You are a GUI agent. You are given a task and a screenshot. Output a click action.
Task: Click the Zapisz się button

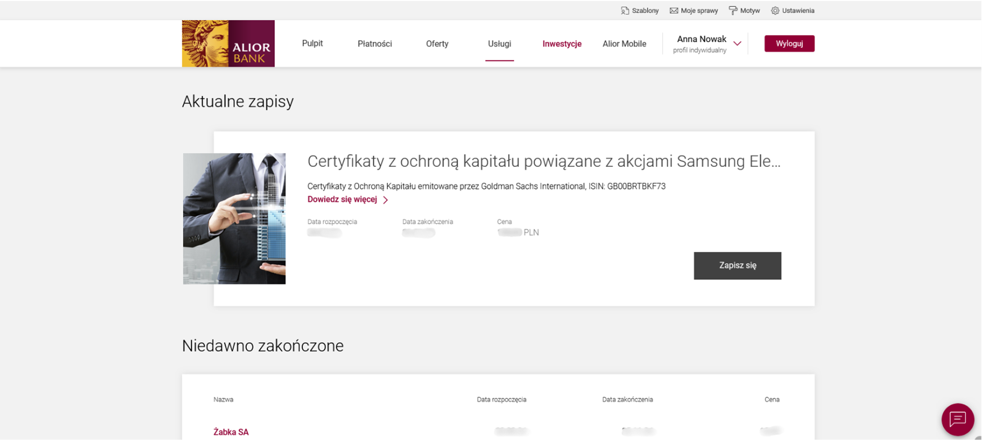click(737, 266)
